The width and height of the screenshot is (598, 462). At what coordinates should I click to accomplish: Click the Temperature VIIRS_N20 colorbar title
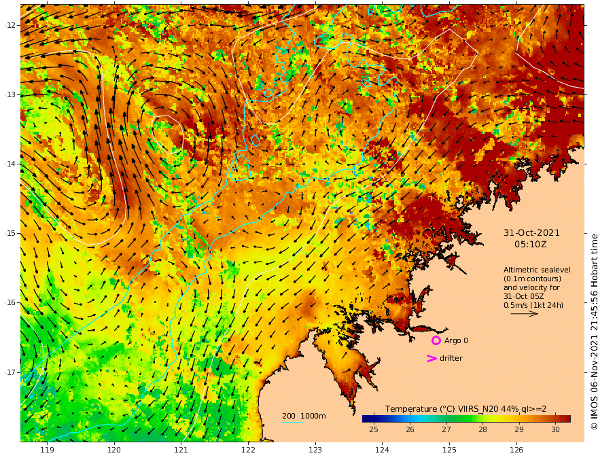[x=465, y=409]
